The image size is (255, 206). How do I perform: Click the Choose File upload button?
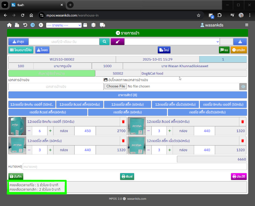click(115, 86)
